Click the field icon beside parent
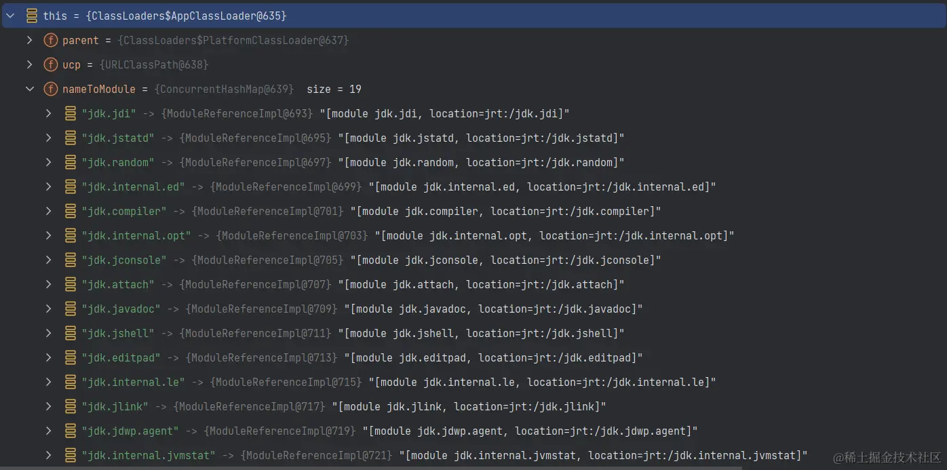The height and width of the screenshot is (470, 947). (50, 40)
